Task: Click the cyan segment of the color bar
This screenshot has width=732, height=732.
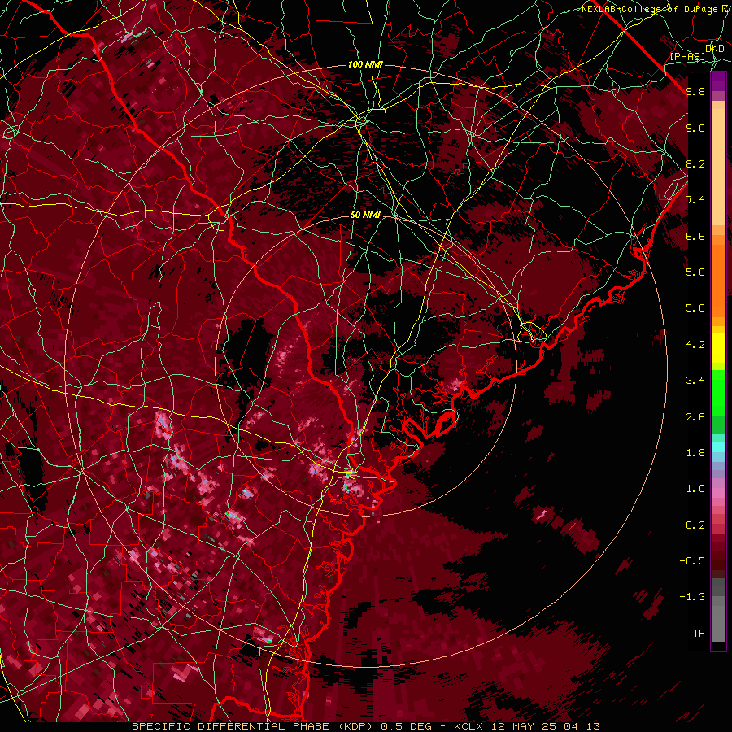Action: (x=718, y=447)
